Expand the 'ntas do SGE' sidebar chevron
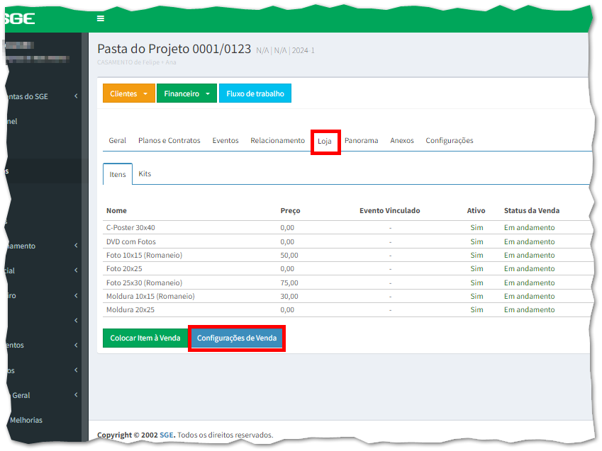The image size is (602, 451). click(x=76, y=96)
